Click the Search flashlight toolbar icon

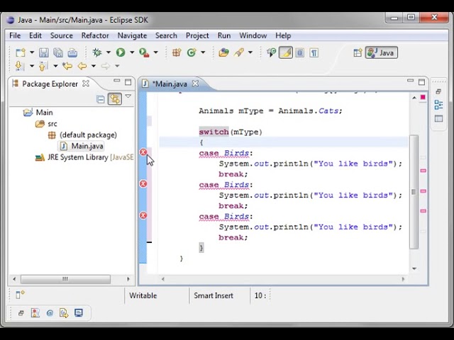239,52
